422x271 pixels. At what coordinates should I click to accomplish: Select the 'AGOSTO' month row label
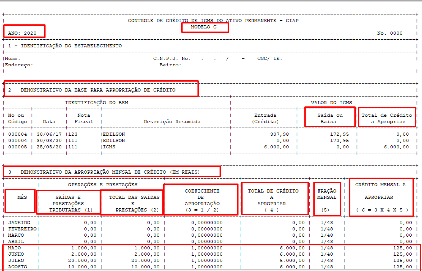coord(18,267)
